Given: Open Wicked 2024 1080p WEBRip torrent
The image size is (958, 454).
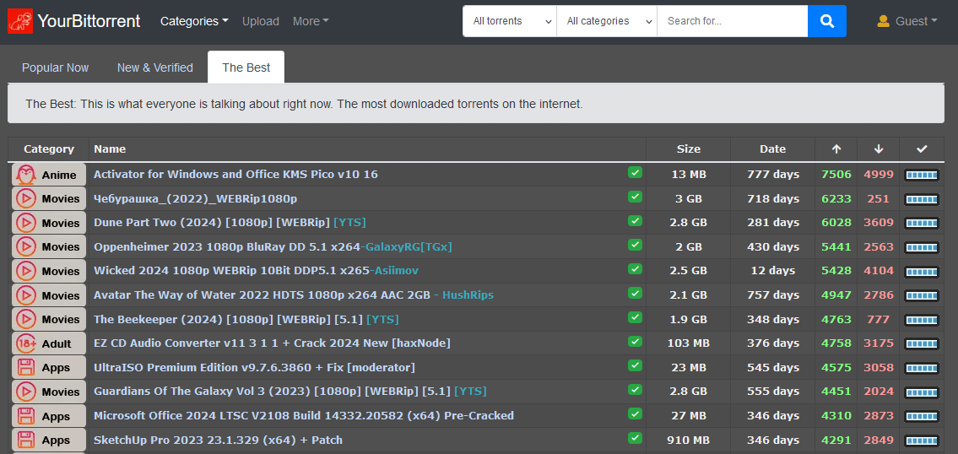Looking at the screenshot, I should [x=256, y=271].
